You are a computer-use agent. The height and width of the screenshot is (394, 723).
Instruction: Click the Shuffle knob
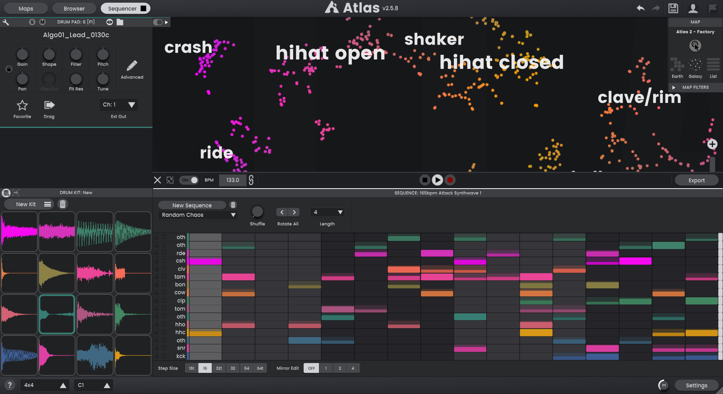257,212
